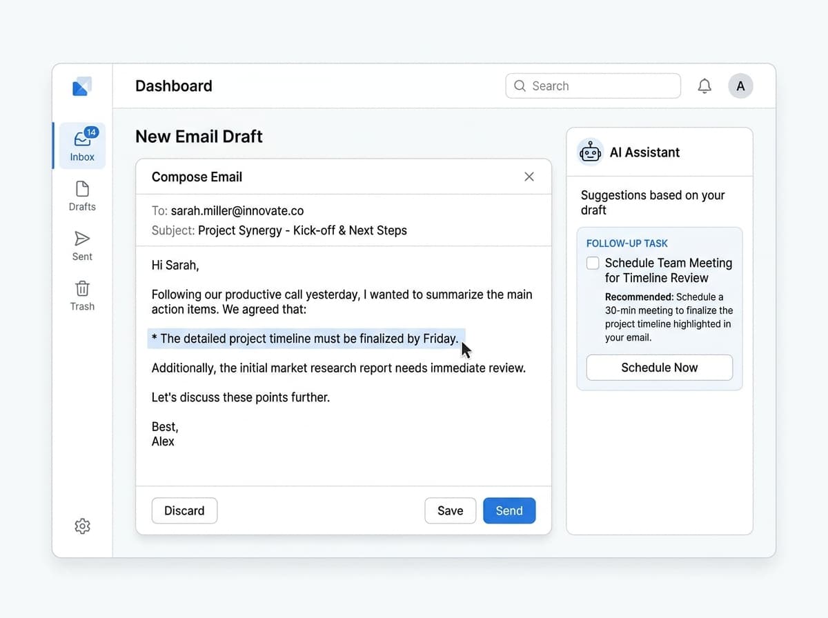
Task: Open the Inbox with 14 unread
Action: coord(82,146)
